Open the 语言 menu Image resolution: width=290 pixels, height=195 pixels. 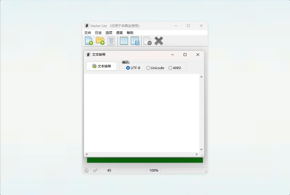(119, 33)
